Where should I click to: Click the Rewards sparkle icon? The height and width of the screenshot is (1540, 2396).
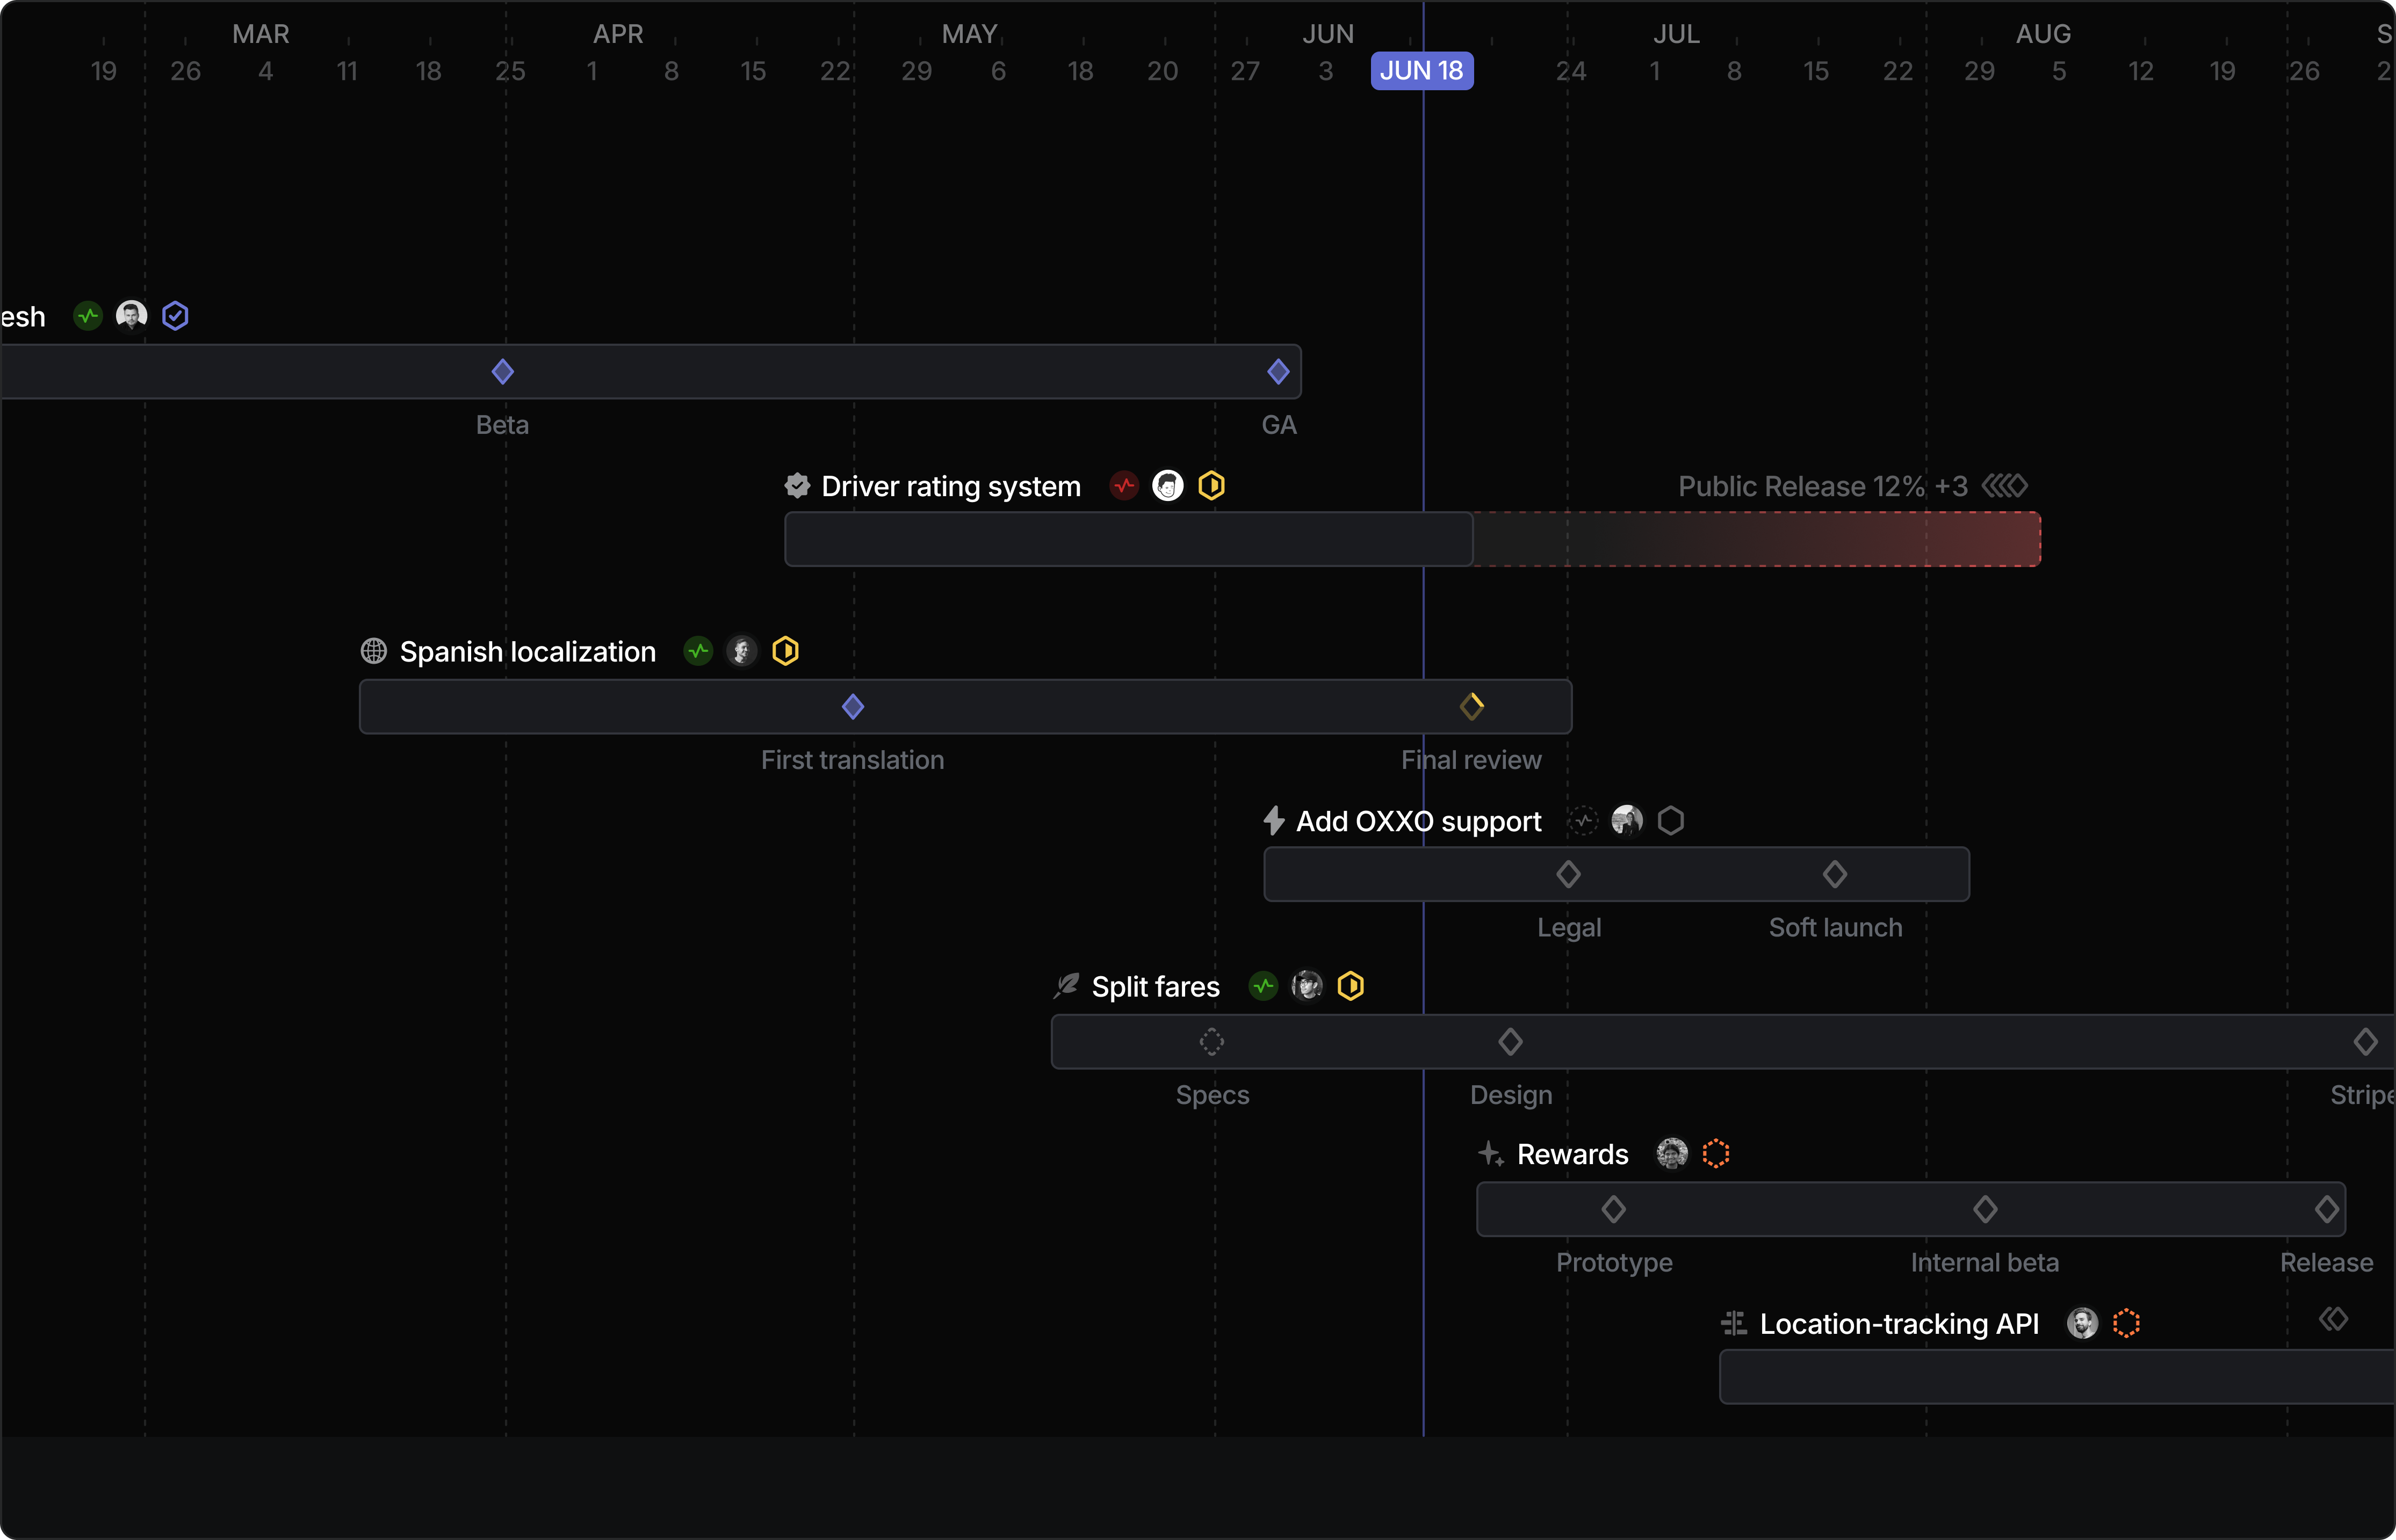[x=1491, y=1154]
